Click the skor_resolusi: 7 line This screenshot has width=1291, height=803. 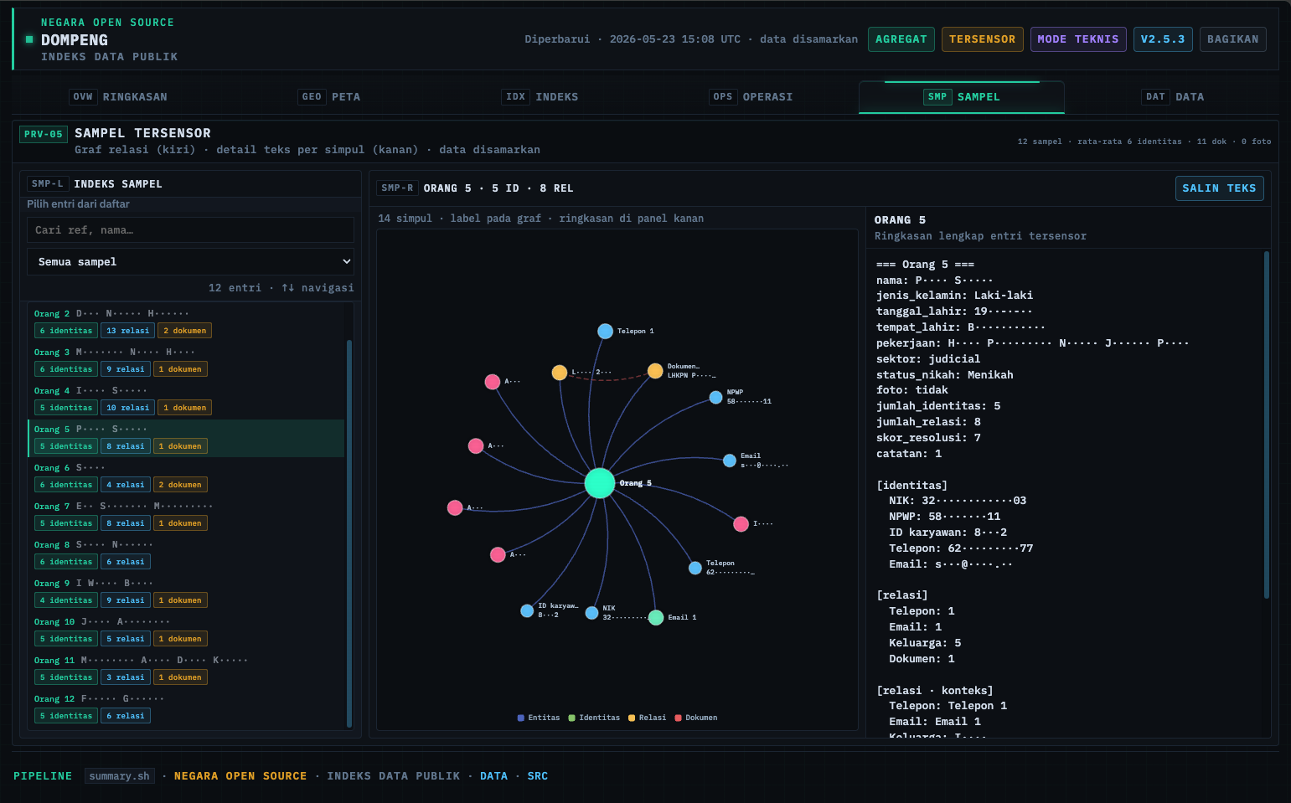pos(928,438)
